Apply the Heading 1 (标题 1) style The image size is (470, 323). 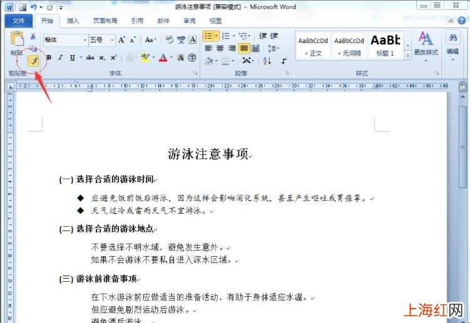click(386, 46)
